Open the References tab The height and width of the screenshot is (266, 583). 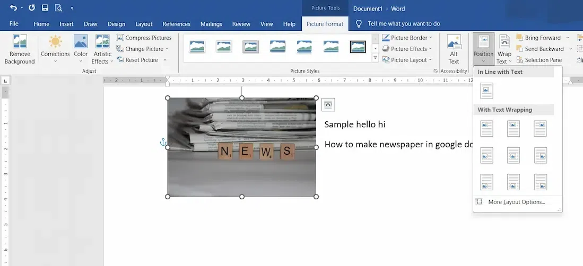point(176,24)
